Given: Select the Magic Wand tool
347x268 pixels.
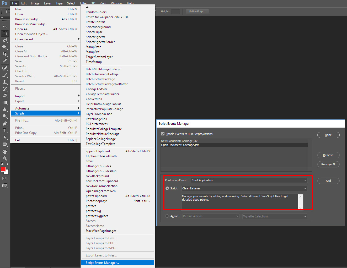Looking at the screenshot, I should [x=5, y=47].
